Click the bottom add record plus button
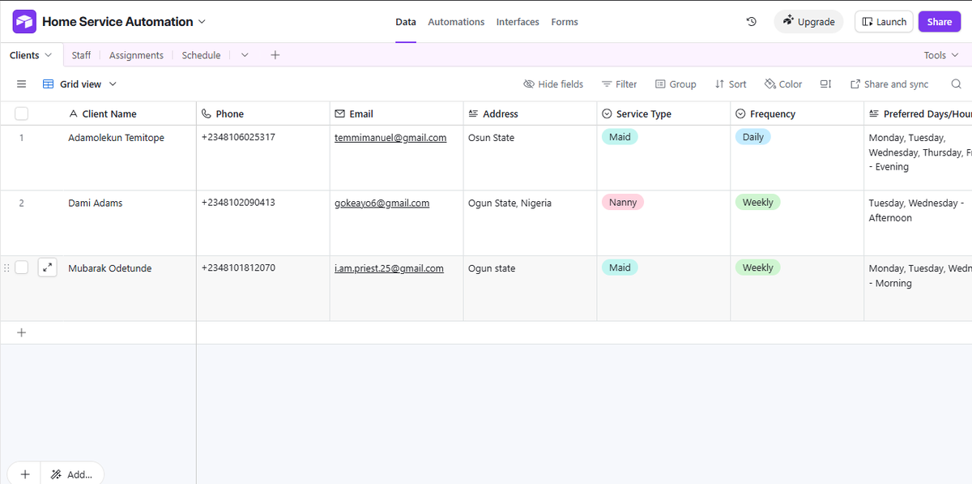Screen dimensions: 972x484 25,474
